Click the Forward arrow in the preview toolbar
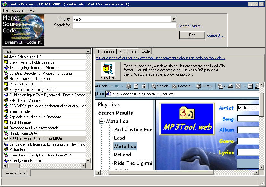266x187 pixels. tap(117, 86)
